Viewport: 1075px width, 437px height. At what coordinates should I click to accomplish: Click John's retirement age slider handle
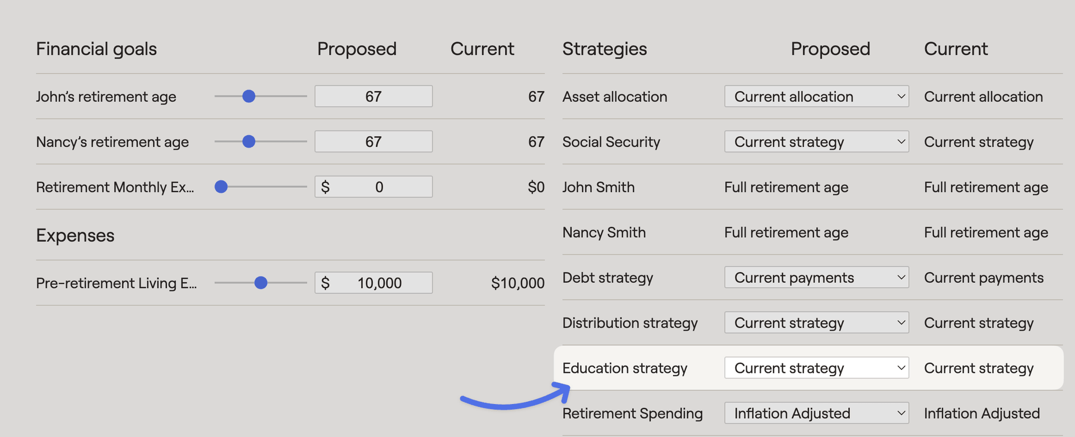[x=249, y=96]
